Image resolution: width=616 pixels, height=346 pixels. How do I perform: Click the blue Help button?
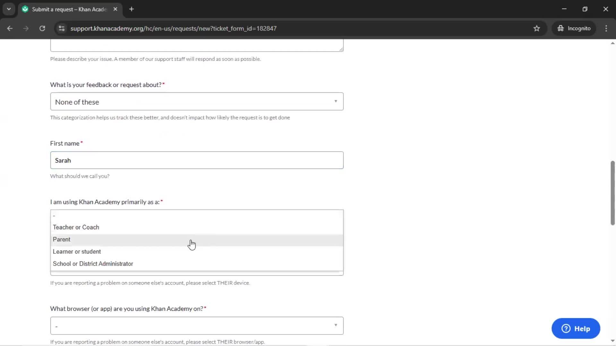coord(576,329)
